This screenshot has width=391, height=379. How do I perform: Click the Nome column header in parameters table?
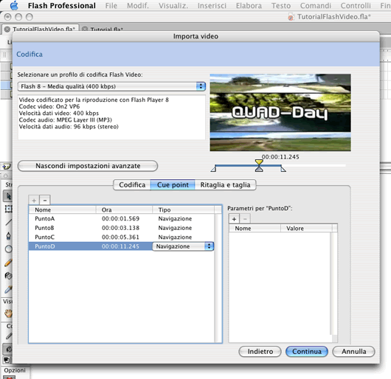[x=255, y=229]
